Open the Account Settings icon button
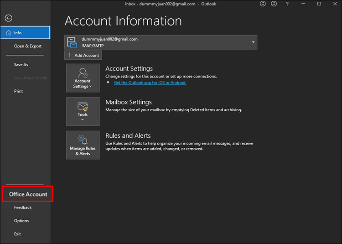Screen dimensions: 342x244 coord(83,78)
